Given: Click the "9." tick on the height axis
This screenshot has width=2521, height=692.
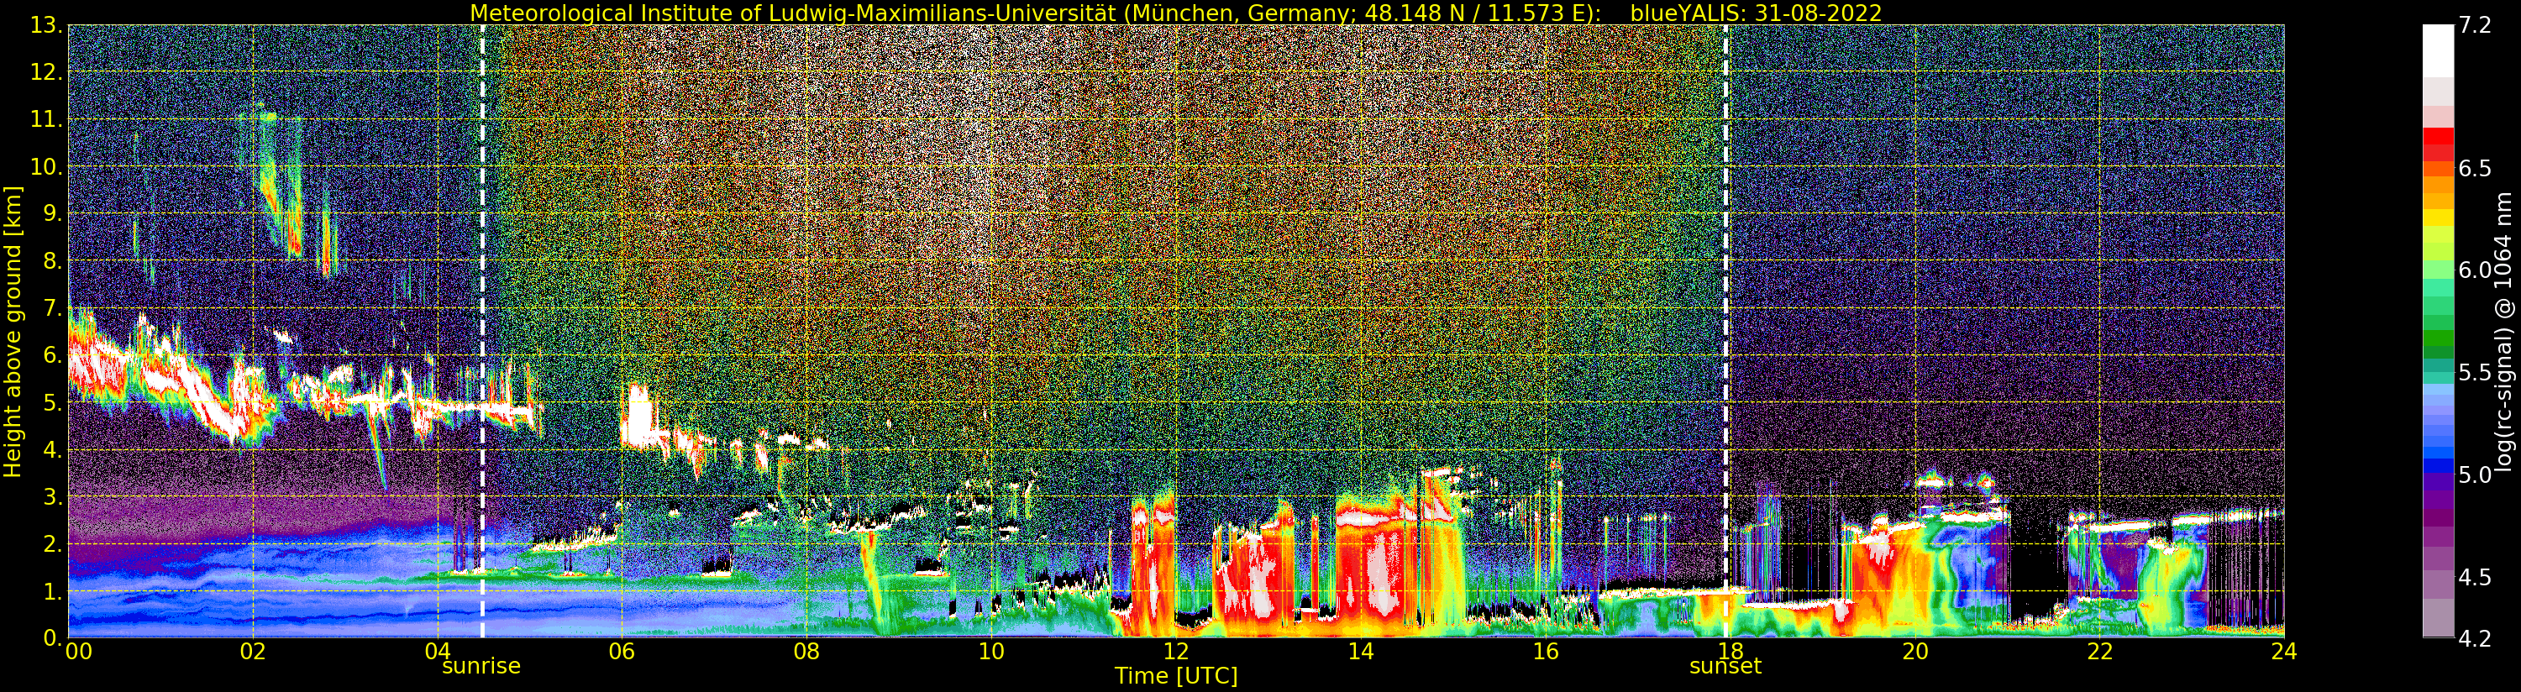Looking at the screenshot, I should click(52, 213).
